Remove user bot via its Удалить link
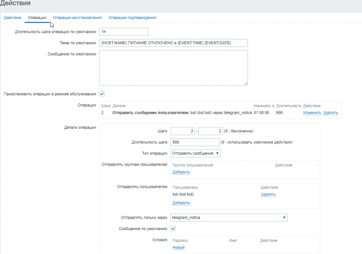362x254 pixels. pyautogui.click(x=268, y=194)
